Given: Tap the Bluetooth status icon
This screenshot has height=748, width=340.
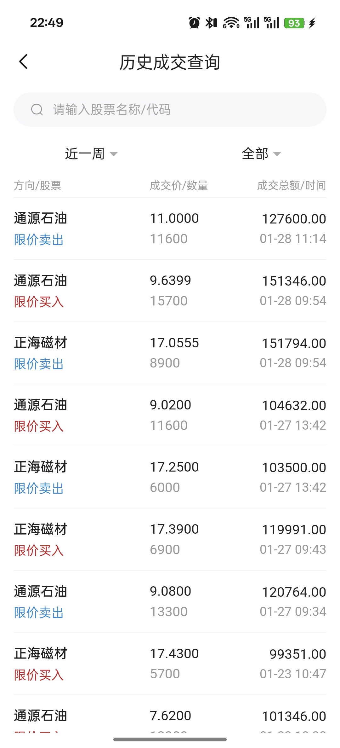Looking at the screenshot, I should point(211,23).
